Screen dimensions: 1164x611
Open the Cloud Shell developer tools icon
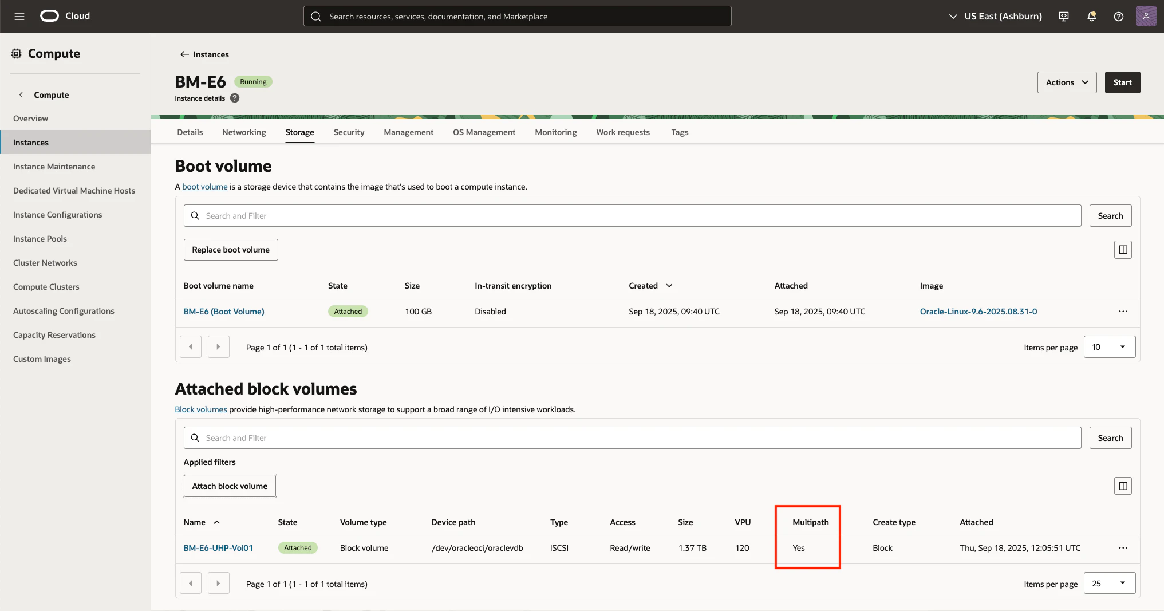[1064, 16]
